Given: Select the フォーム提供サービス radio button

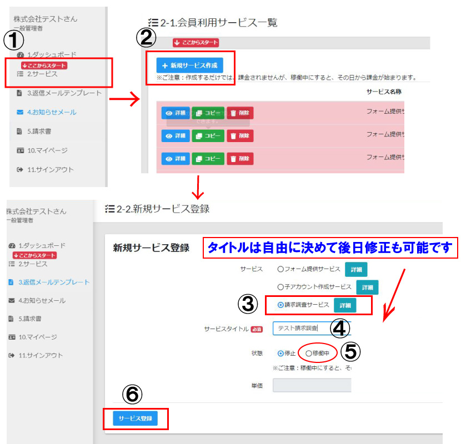Looking at the screenshot, I should [280, 269].
